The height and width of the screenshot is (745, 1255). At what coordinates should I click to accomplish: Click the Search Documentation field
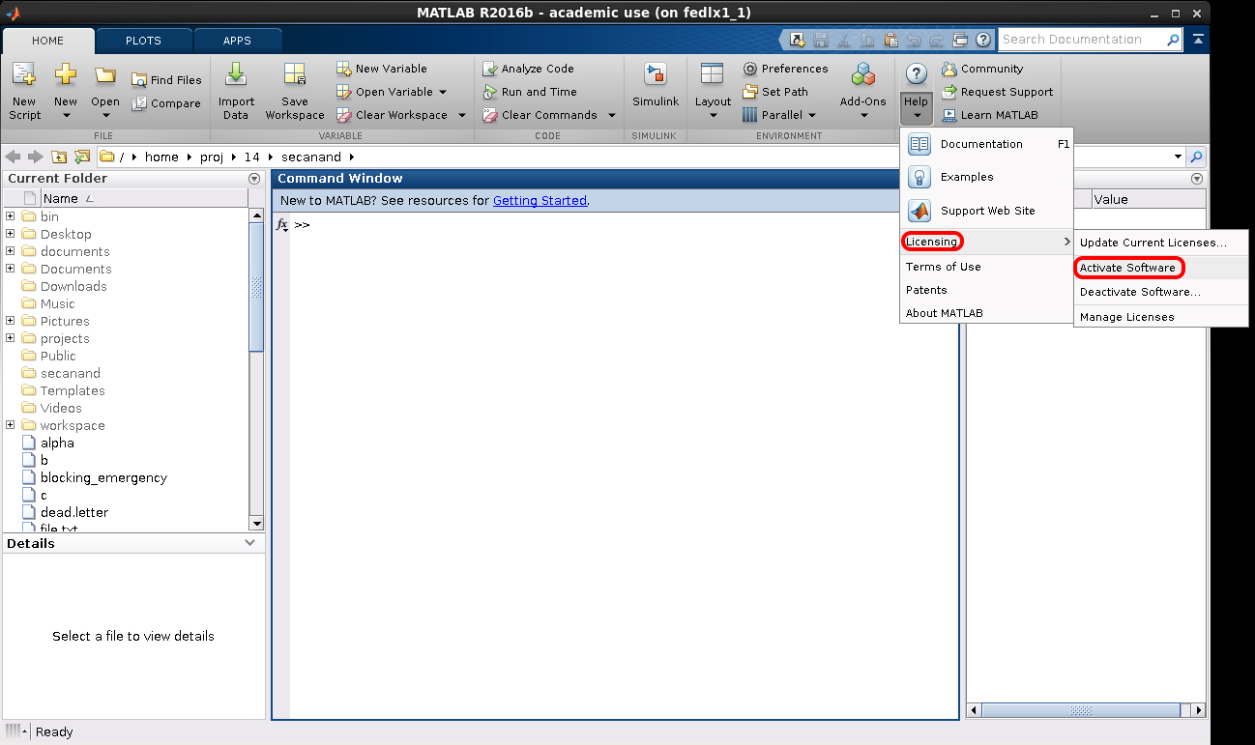coord(1081,40)
